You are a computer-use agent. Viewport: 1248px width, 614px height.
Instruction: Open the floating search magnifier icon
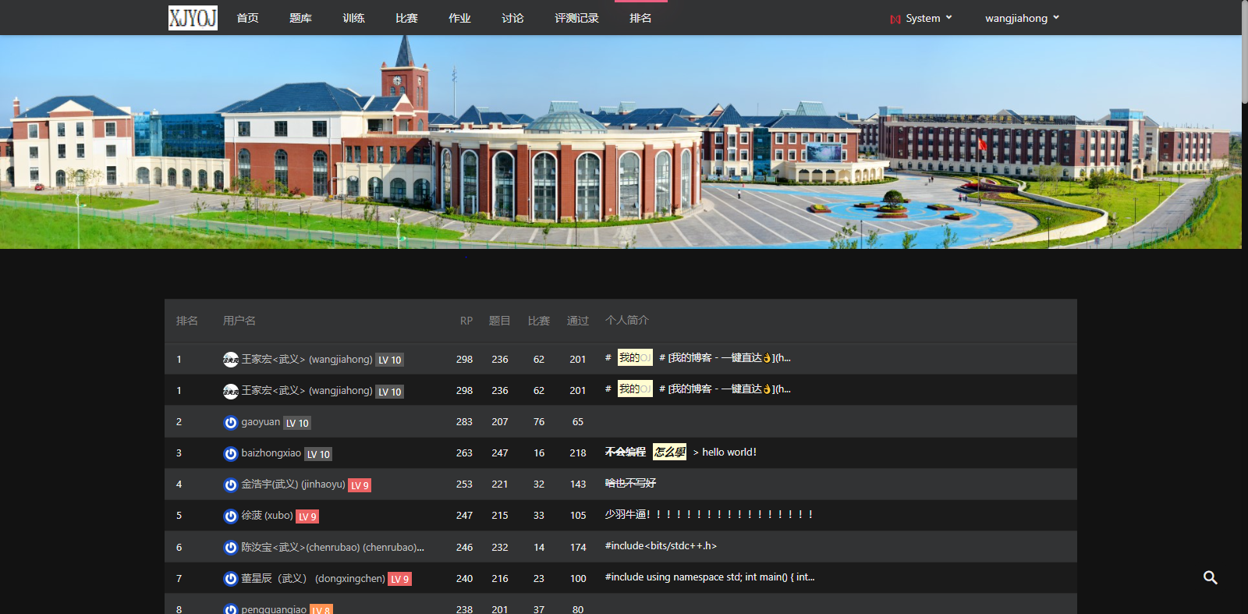click(x=1210, y=577)
